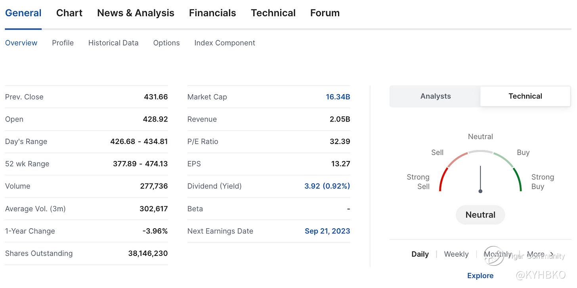
Task: Switch gauge to Analysts view
Action: point(435,96)
